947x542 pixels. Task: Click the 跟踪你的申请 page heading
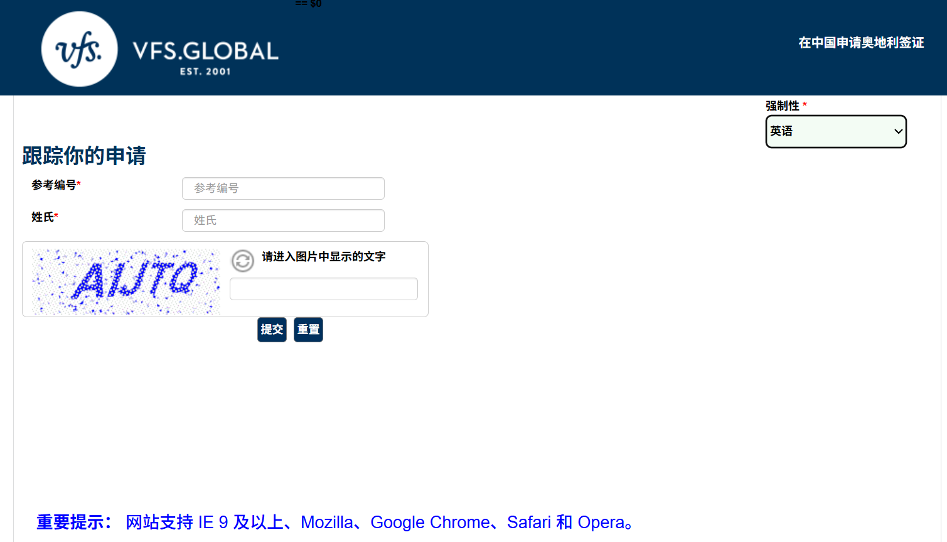84,156
